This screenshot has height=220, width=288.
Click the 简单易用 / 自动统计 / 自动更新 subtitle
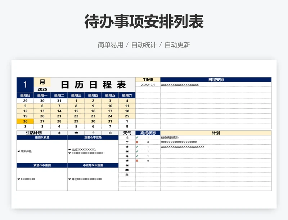click(144, 45)
